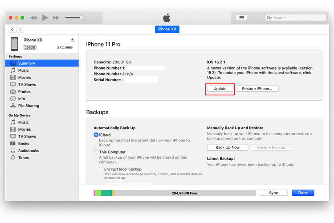
Task: Select the iPhone XR device tab
Action: (x=167, y=29)
